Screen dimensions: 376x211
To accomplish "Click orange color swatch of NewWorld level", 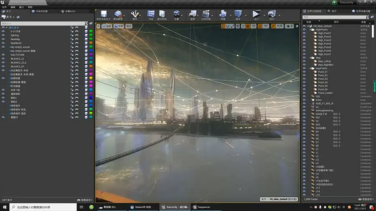I will (91, 43).
